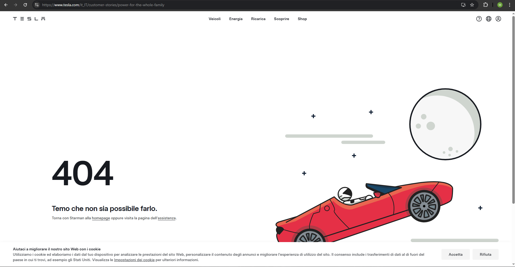Click the 'Temo che non sia possibile farlo.' text
Screen dimensions: 515x267
[x=104, y=209]
